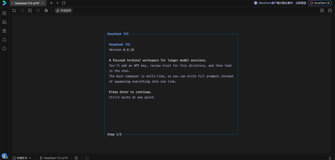The width and height of the screenshot is (335, 160).
Task: Click the 'Ctrl+C exits at any point.' line
Action: coord(132,97)
